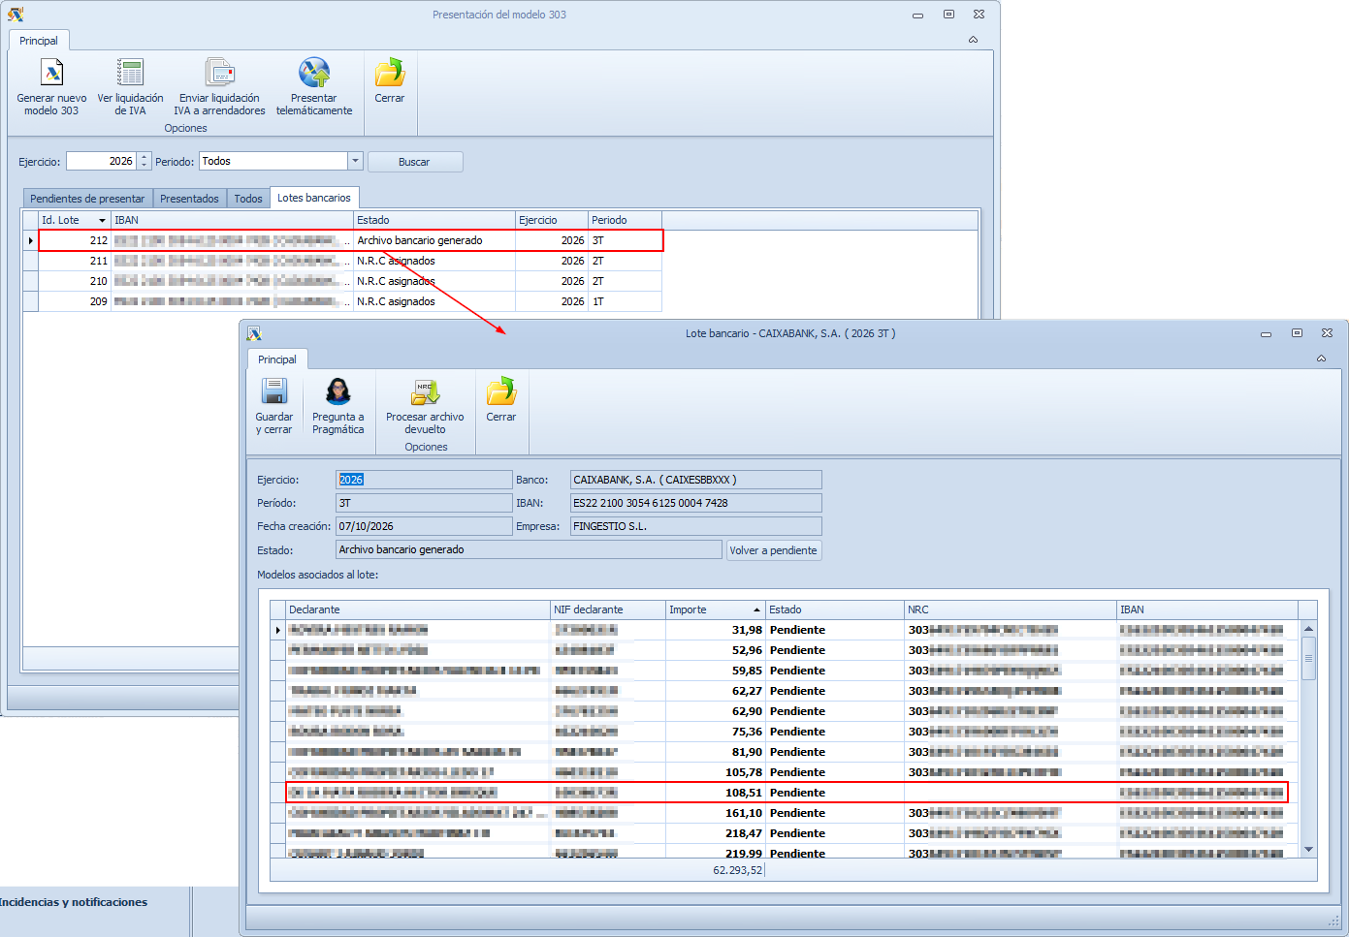
Task: Open Id. Lote column filter dropdown
Action: [x=102, y=220]
